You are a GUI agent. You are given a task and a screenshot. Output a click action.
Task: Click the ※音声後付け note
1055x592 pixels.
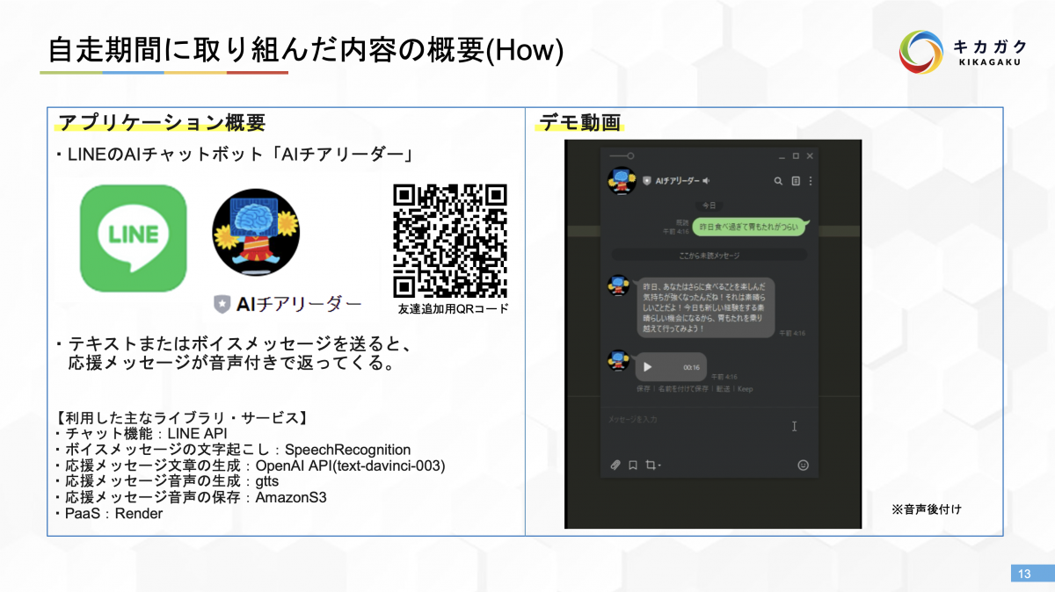tap(926, 509)
